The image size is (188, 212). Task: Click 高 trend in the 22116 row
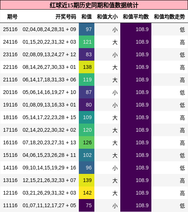182,67
